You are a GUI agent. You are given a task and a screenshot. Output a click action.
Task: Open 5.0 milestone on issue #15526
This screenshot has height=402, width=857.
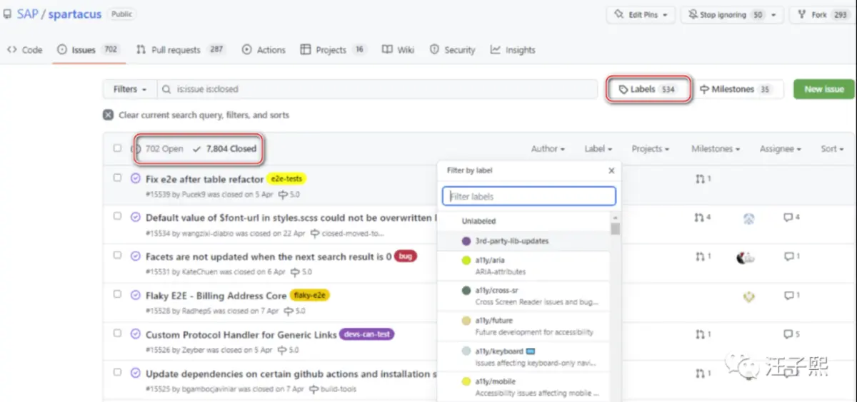(x=288, y=350)
